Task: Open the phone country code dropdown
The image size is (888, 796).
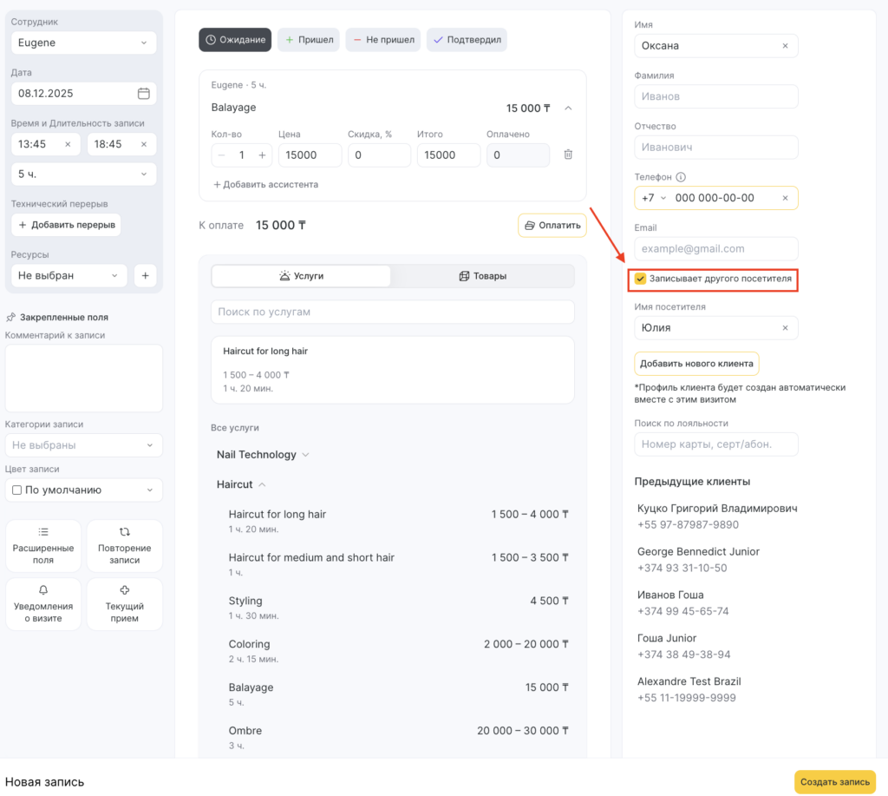Action: [653, 198]
